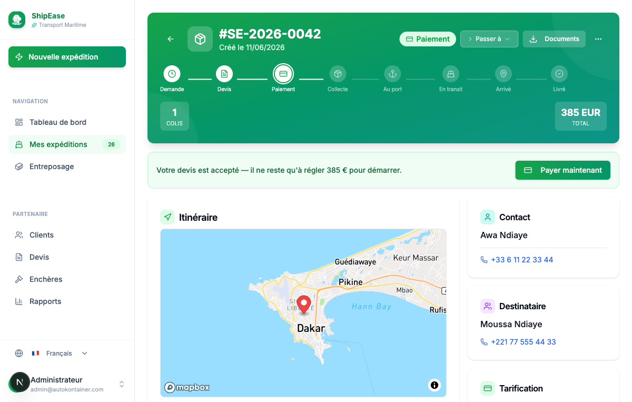Click the 385 EUR TOTAL stat card
632x402 pixels.
580,116
